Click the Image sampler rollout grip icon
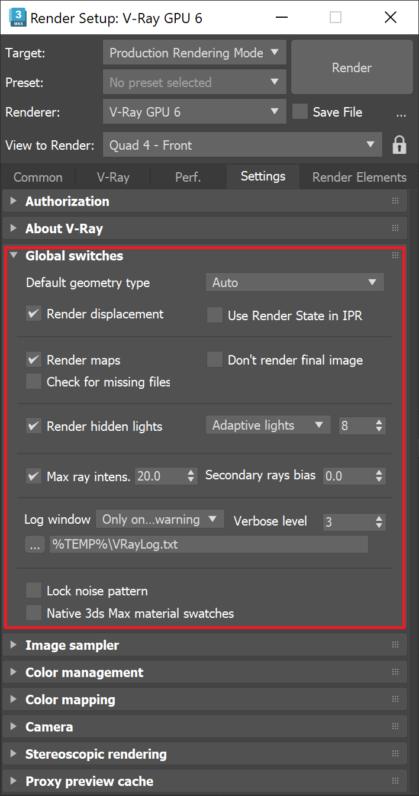The height and width of the screenshot is (796, 419). click(395, 644)
